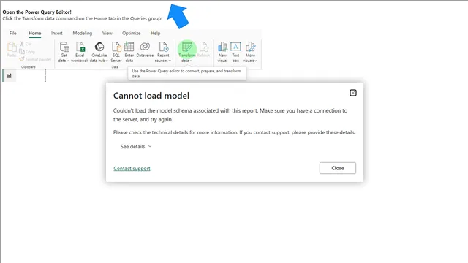
Task: Open the Optimize ribbon tab
Action: click(x=132, y=33)
